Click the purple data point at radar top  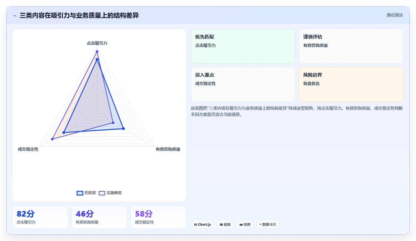[x=97, y=51]
